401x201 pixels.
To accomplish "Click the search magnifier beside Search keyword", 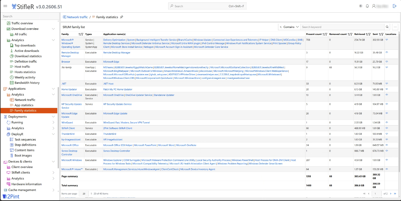I will click(x=387, y=27).
